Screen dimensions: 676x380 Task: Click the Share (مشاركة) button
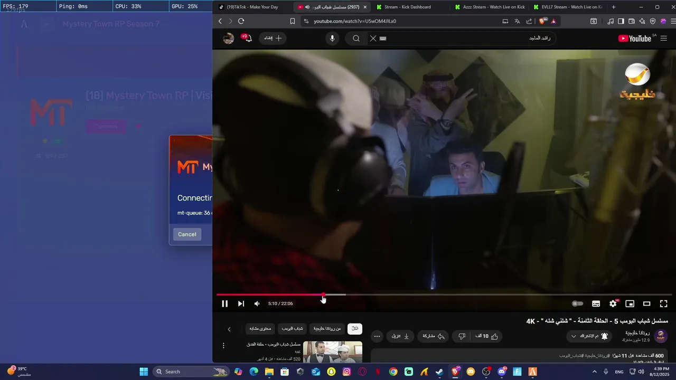pyautogui.click(x=434, y=336)
